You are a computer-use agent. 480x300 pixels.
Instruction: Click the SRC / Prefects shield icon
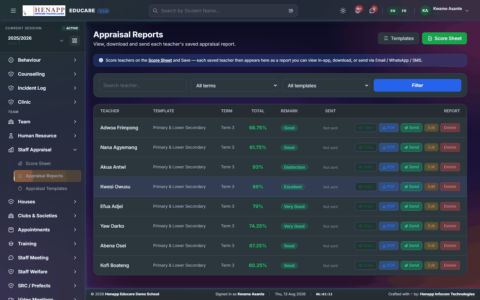[11, 286]
